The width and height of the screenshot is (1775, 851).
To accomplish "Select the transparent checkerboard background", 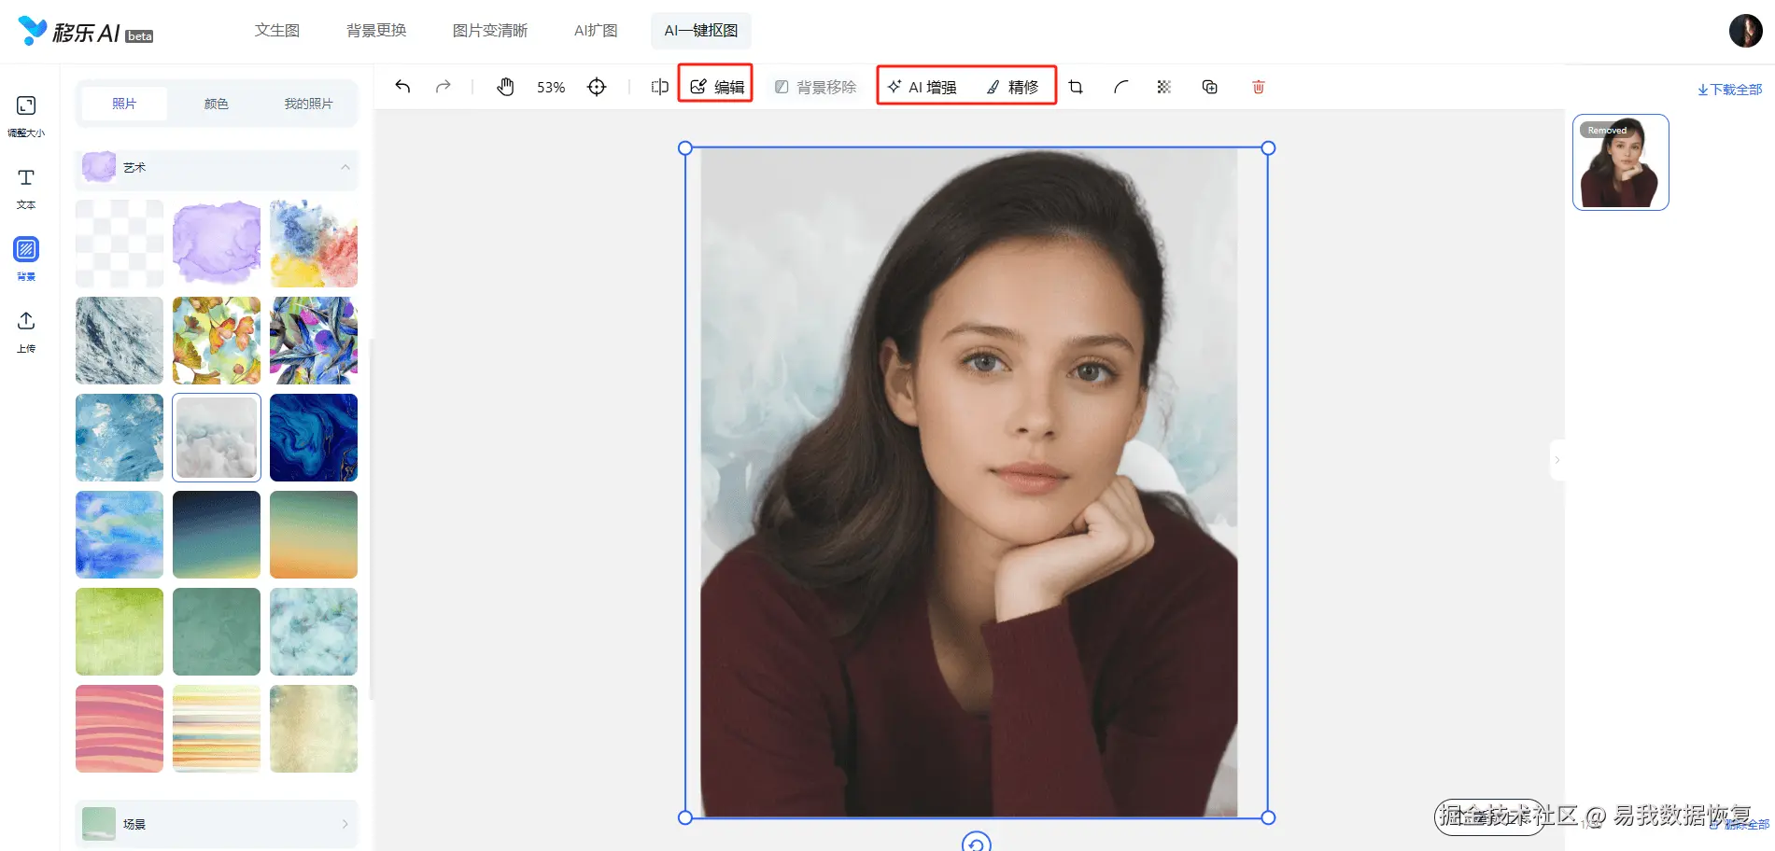I will (x=120, y=244).
